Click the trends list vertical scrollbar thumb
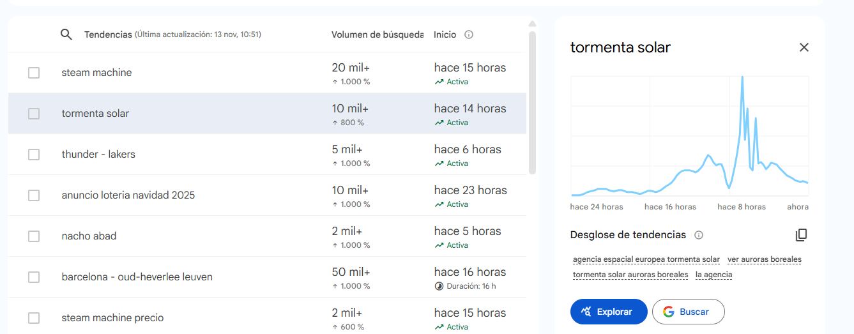 [533, 102]
